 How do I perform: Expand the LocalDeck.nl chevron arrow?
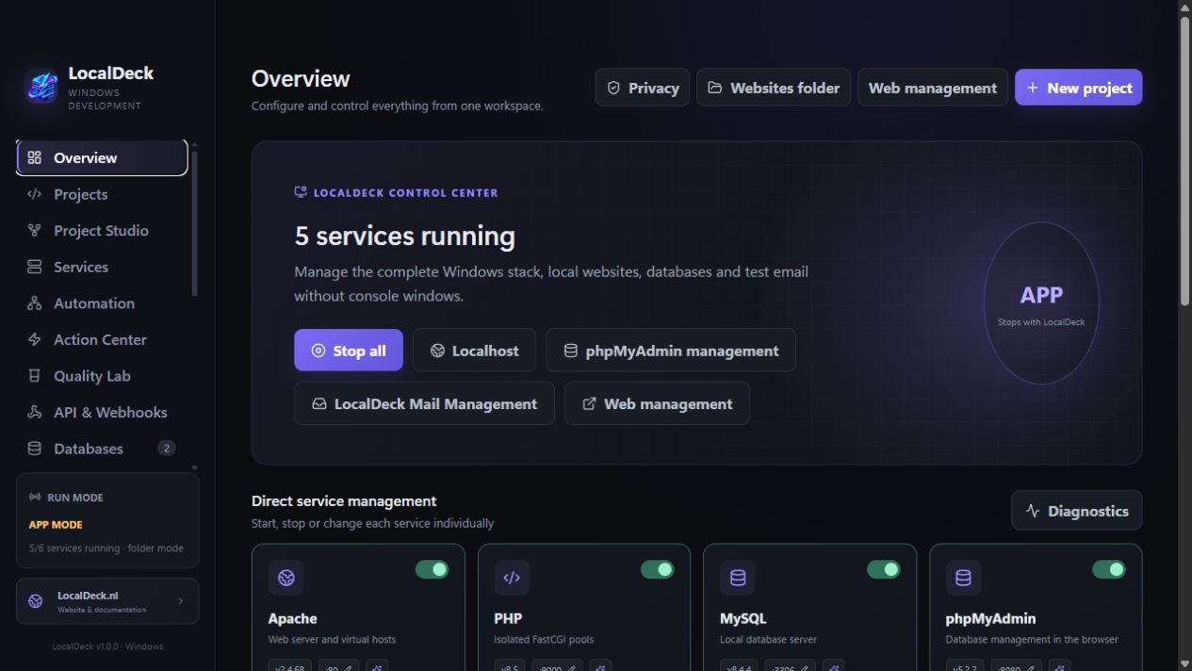(181, 601)
